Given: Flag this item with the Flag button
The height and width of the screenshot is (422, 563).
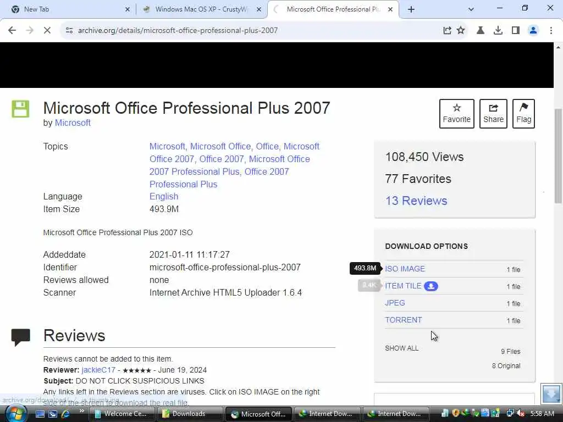Looking at the screenshot, I should click(x=523, y=114).
